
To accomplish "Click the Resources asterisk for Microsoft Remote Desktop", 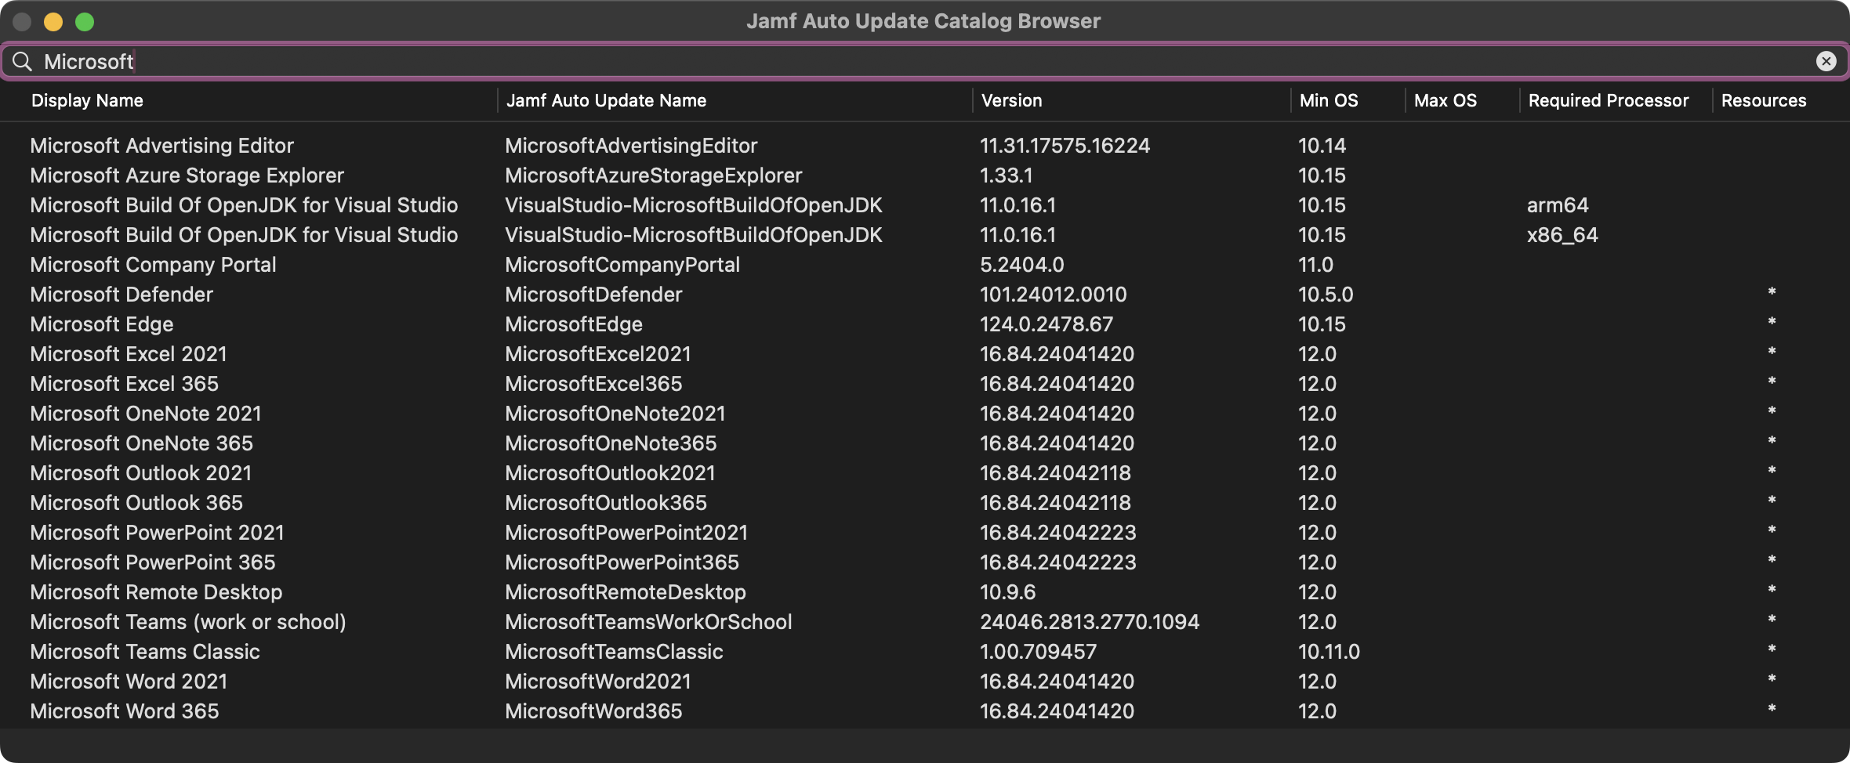I will 1772,590.
